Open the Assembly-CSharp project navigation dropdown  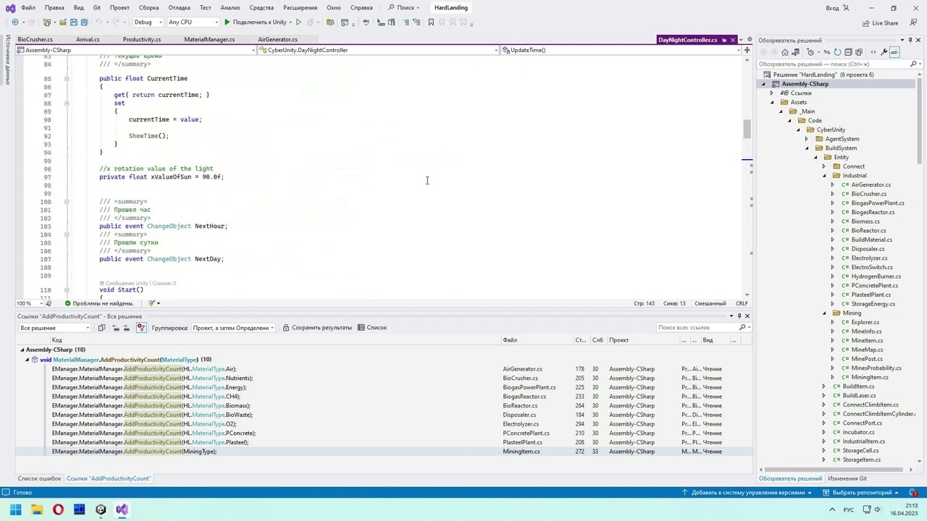138,50
